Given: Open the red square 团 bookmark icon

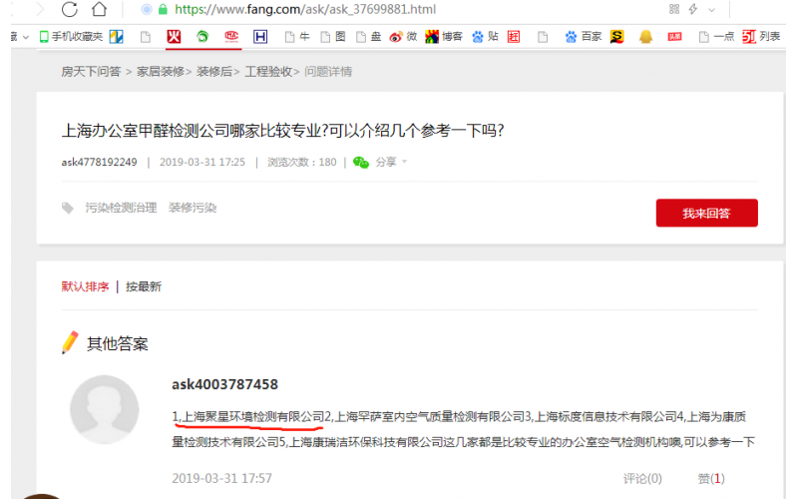Looking at the screenshot, I should (514, 37).
